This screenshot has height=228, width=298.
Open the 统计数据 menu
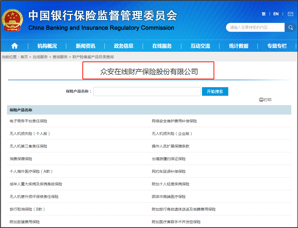click(x=239, y=46)
